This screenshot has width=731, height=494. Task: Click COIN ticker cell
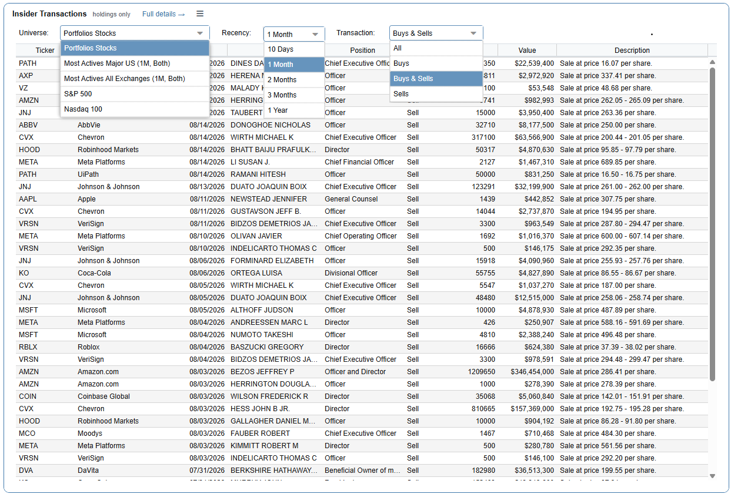coord(28,396)
